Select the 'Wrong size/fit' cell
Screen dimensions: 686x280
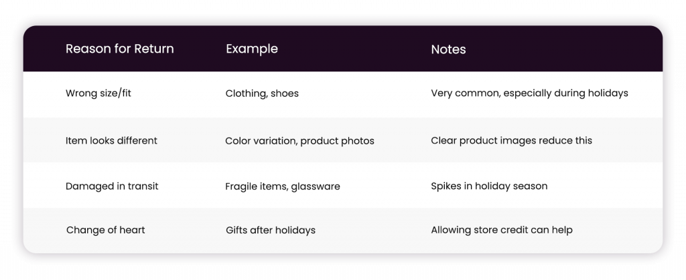tap(98, 94)
